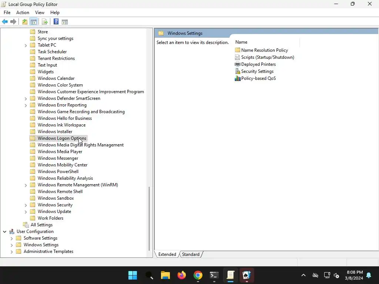
Task: Select the Policy-based QoS icon
Action: [238, 78]
